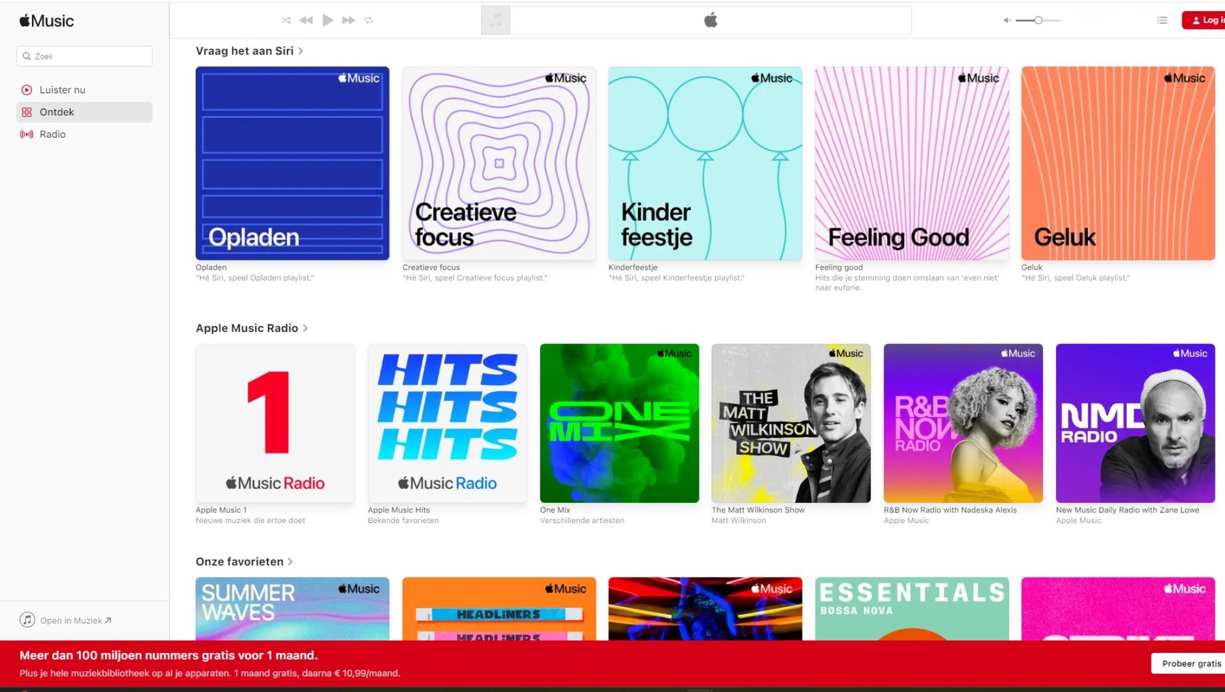Mute using the speaker icon

pos(1007,20)
